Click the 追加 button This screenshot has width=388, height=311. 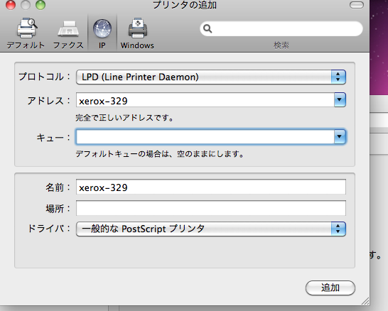pyautogui.click(x=330, y=288)
